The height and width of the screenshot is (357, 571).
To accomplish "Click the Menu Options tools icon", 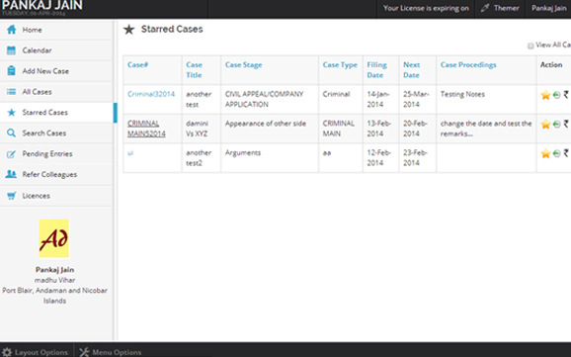I will tap(84, 352).
